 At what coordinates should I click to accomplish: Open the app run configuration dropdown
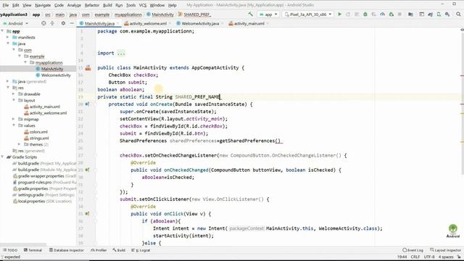pyautogui.click(x=268, y=14)
